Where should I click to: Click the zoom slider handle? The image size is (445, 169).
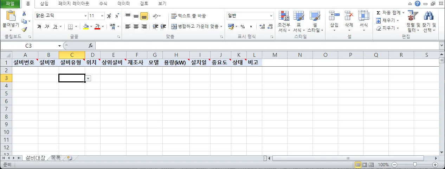pyautogui.click(x=415, y=164)
